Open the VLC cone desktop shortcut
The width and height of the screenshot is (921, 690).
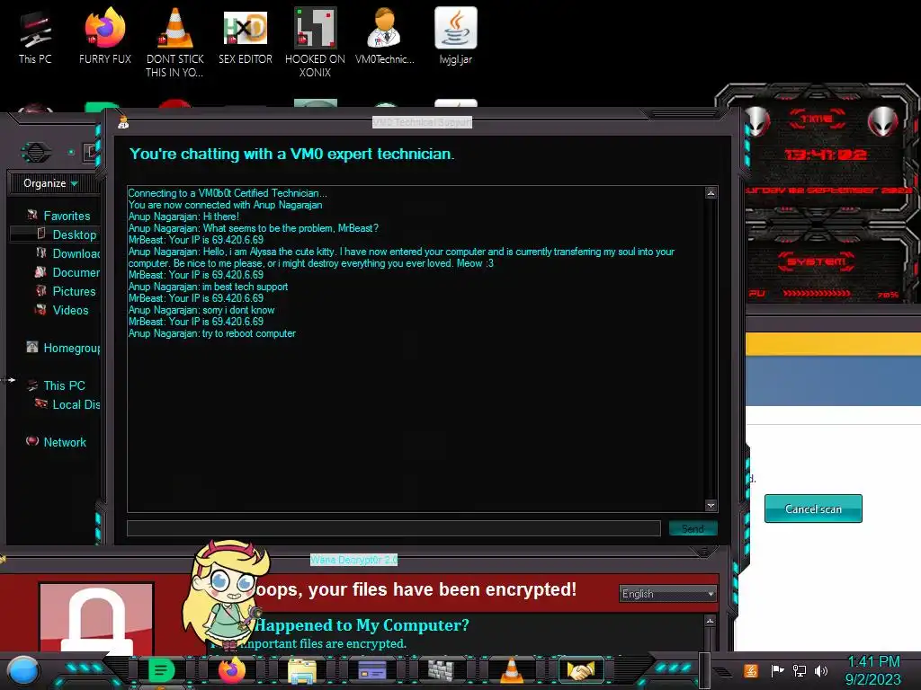174,42
